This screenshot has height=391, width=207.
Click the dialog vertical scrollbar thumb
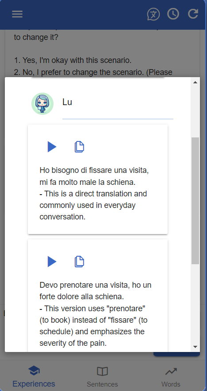(195, 201)
